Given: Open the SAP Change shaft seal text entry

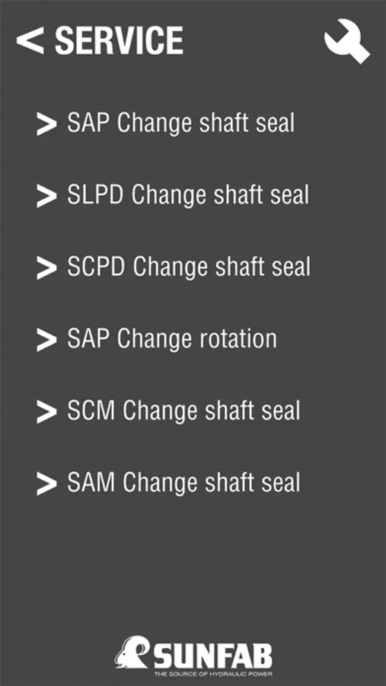Looking at the screenshot, I should tap(180, 123).
